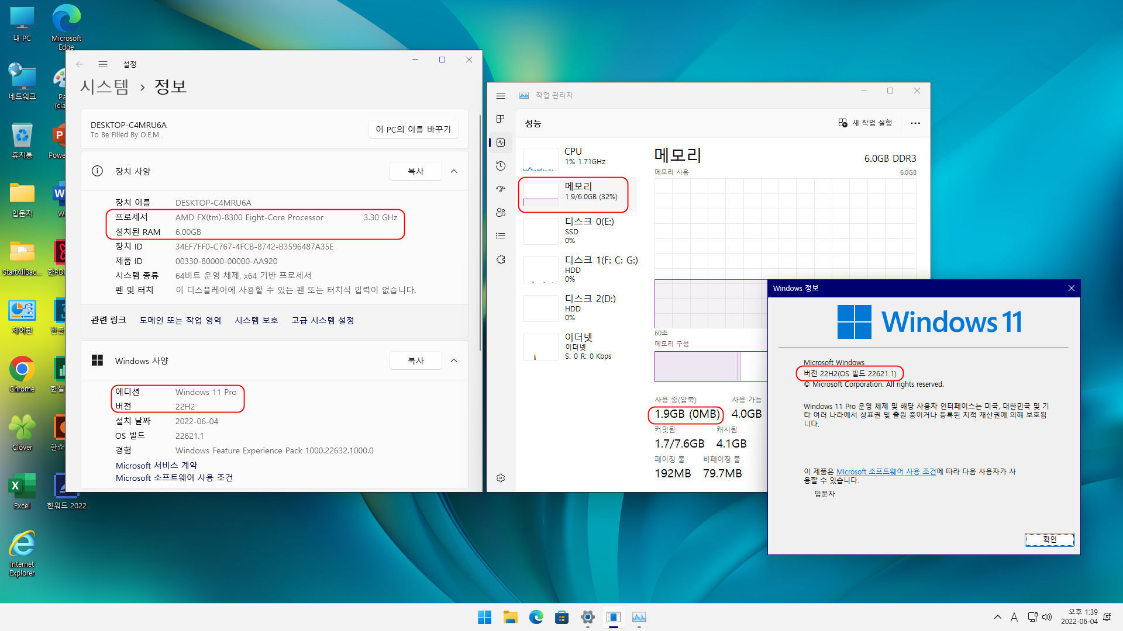
Task: Collapse the Windows 사양 section chevron
Action: point(454,360)
